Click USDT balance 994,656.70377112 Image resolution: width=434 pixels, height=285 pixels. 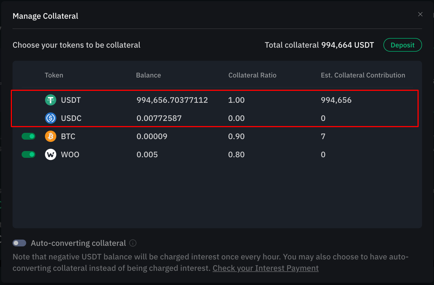(x=172, y=100)
